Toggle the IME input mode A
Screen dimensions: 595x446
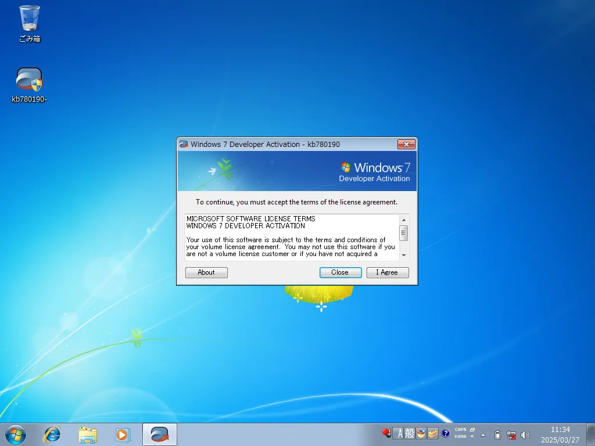pyautogui.click(x=399, y=433)
